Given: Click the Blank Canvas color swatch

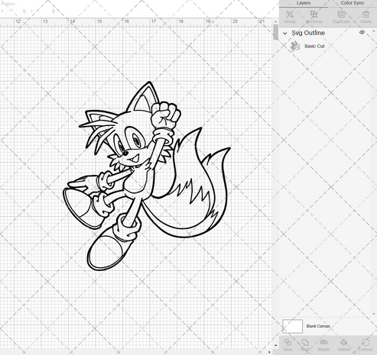Looking at the screenshot, I should (292, 326).
